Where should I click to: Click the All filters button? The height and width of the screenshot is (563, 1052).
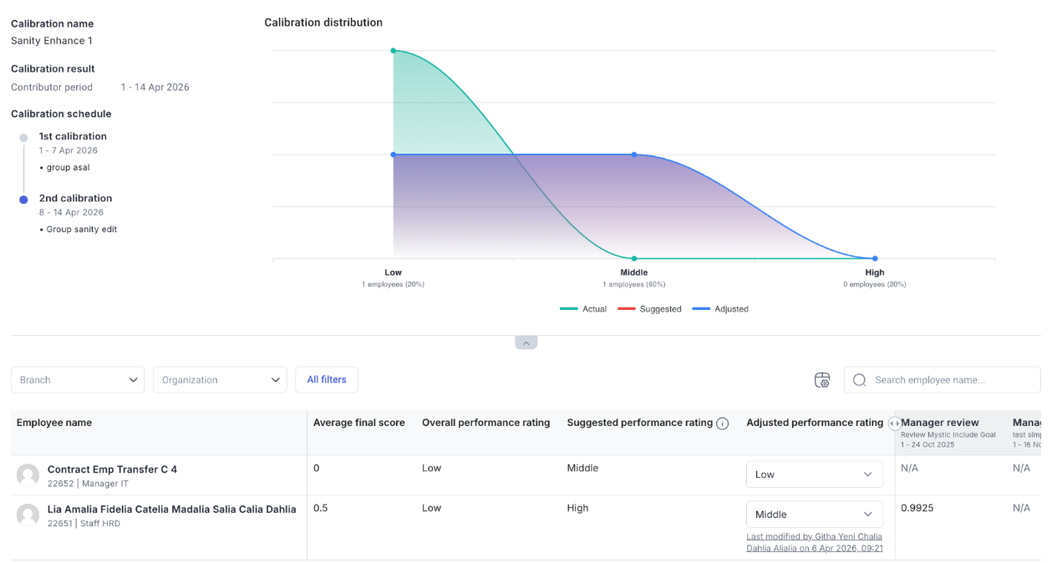(327, 380)
